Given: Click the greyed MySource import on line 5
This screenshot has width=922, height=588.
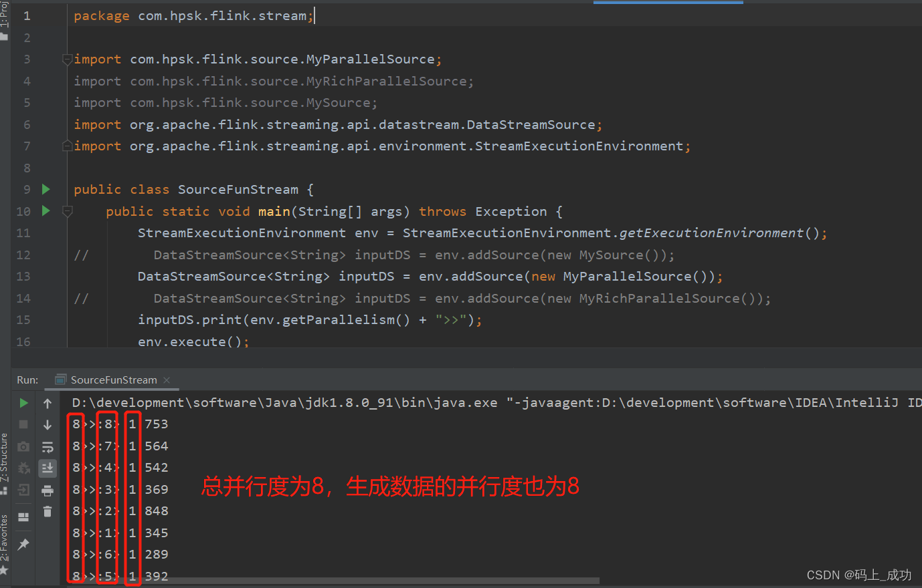Looking at the screenshot, I should click(x=225, y=102).
